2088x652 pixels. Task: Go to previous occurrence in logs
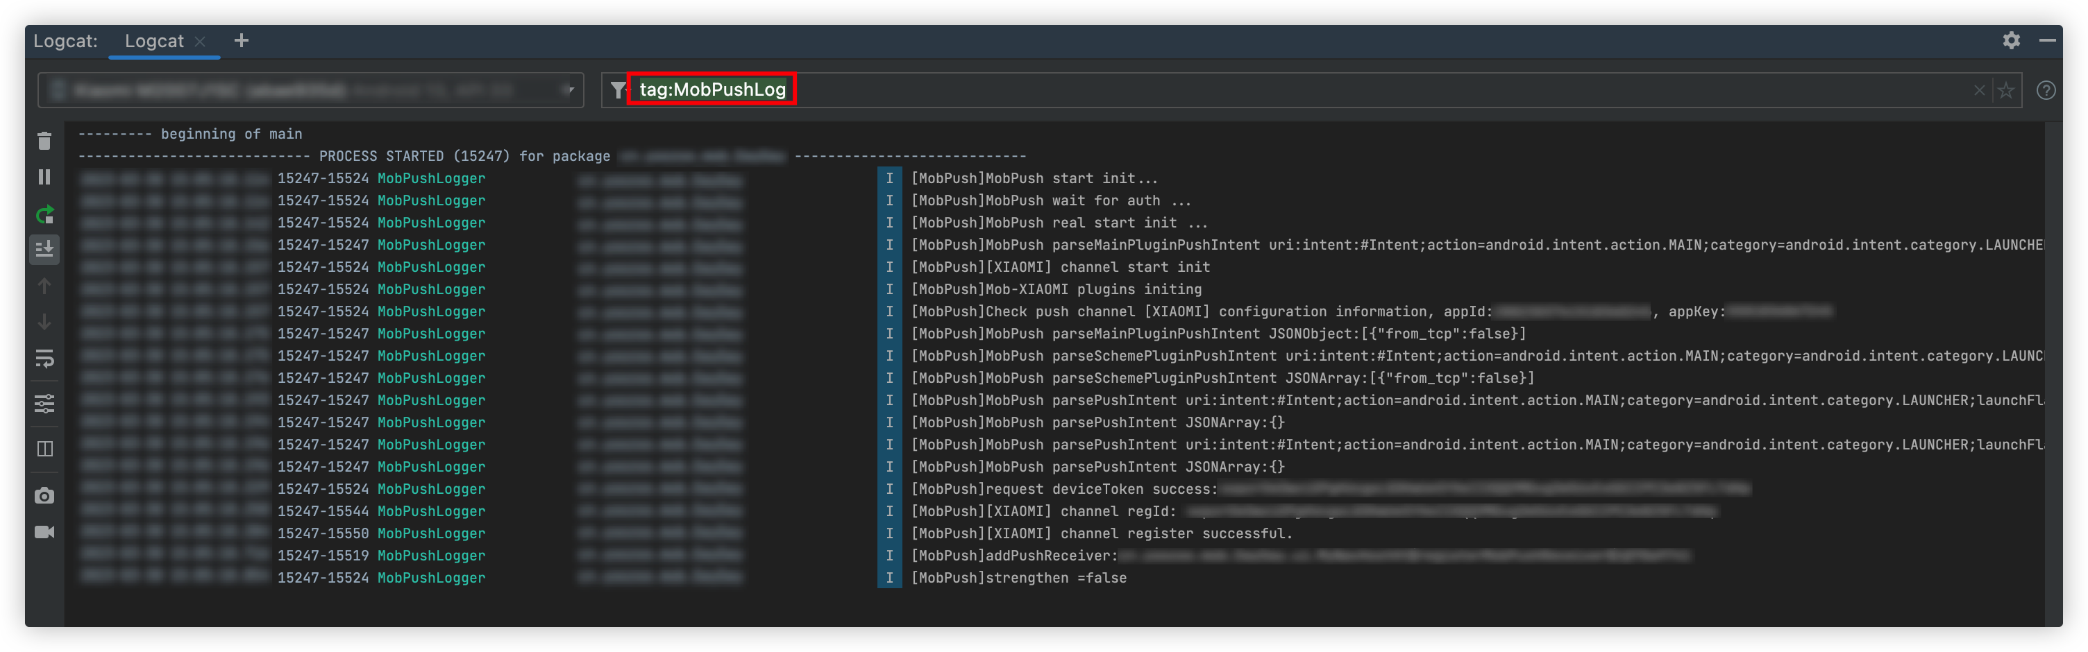click(x=45, y=286)
